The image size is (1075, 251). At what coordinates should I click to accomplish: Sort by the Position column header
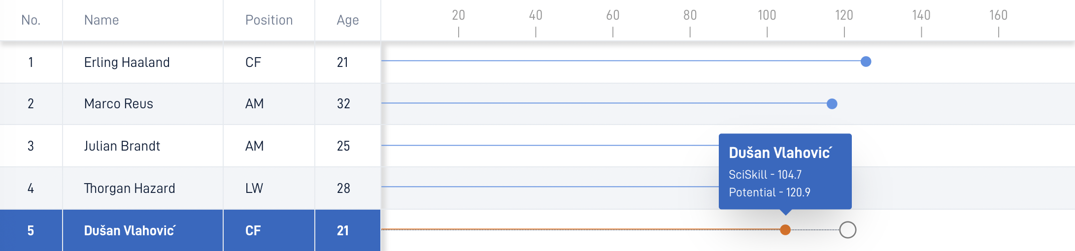(269, 20)
